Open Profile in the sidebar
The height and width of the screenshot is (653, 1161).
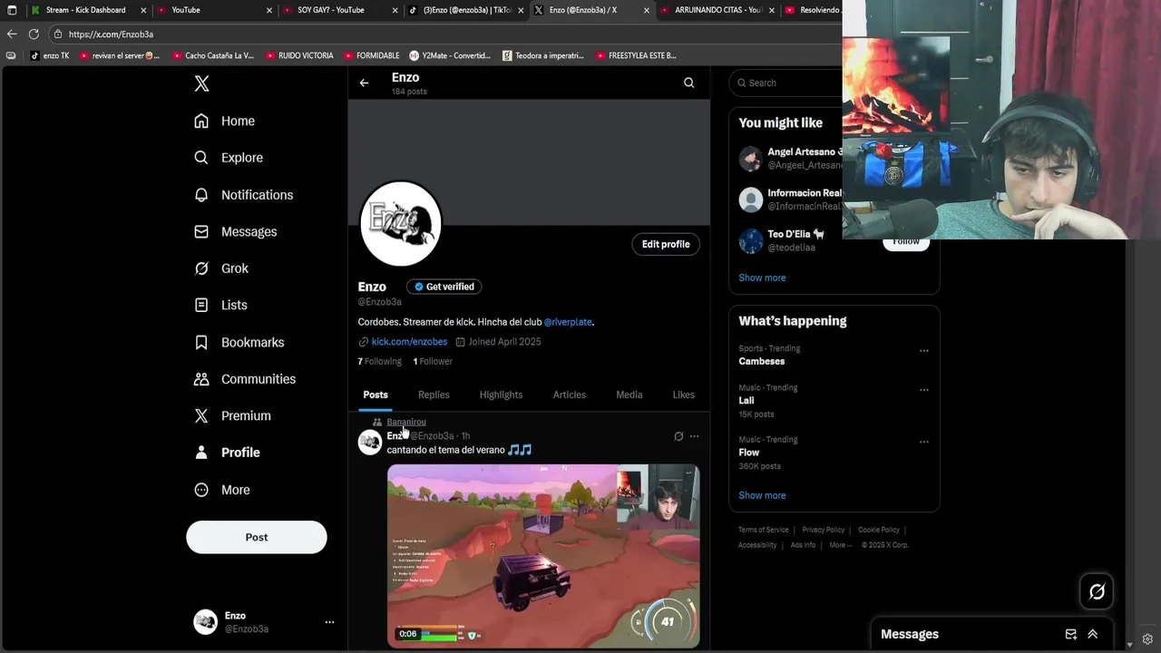227,453
